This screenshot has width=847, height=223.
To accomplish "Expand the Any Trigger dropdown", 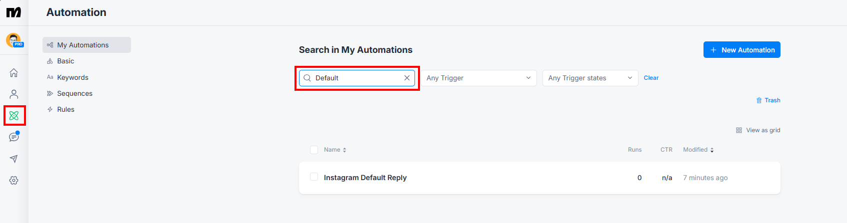I will point(479,78).
